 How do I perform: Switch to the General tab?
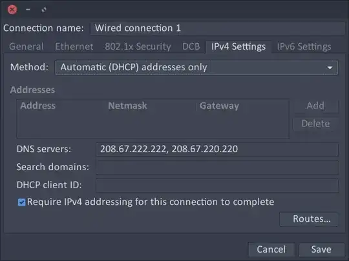[26, 46]
